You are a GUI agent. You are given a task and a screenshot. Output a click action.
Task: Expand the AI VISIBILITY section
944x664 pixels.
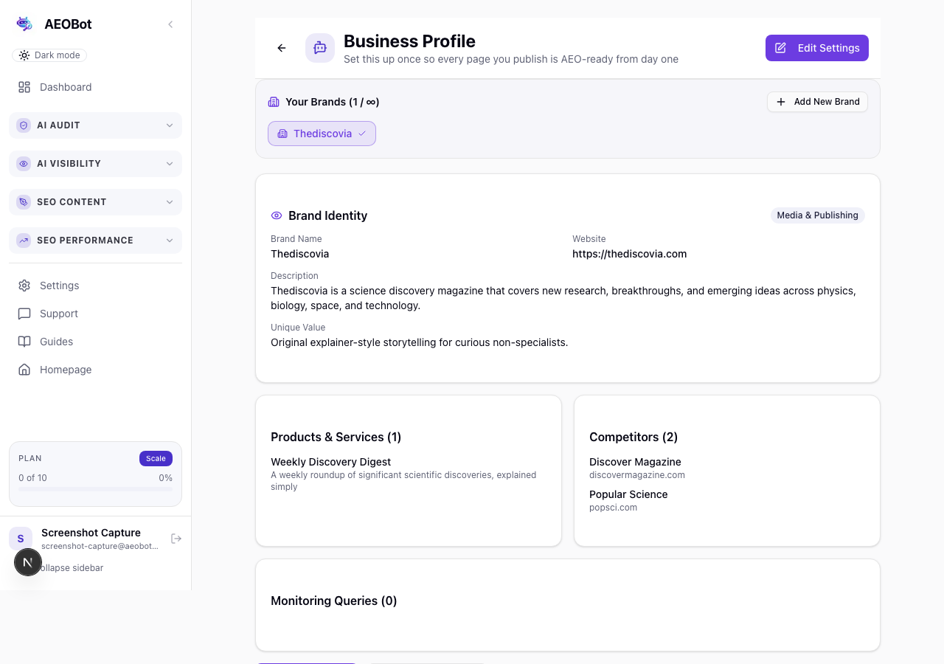click(95, 164)
